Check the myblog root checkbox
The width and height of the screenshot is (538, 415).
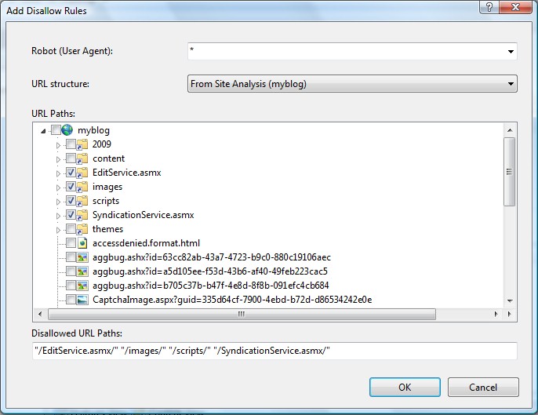pos(56,129)
